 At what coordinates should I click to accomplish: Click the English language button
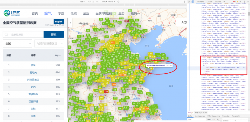(x=59, y=22)
